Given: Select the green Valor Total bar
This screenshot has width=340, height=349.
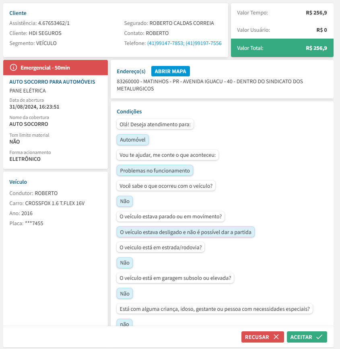Looking at the screenshot, I should pos(282,48).
